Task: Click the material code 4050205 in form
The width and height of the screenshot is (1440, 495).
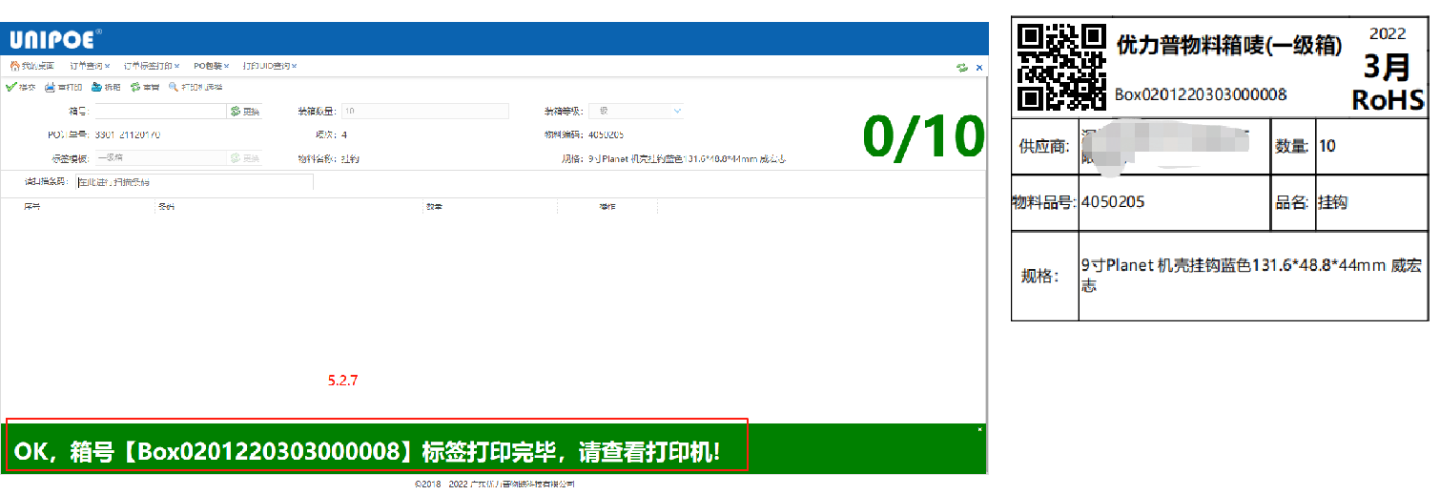Action: pyautogui.click(x=607, y=134)
